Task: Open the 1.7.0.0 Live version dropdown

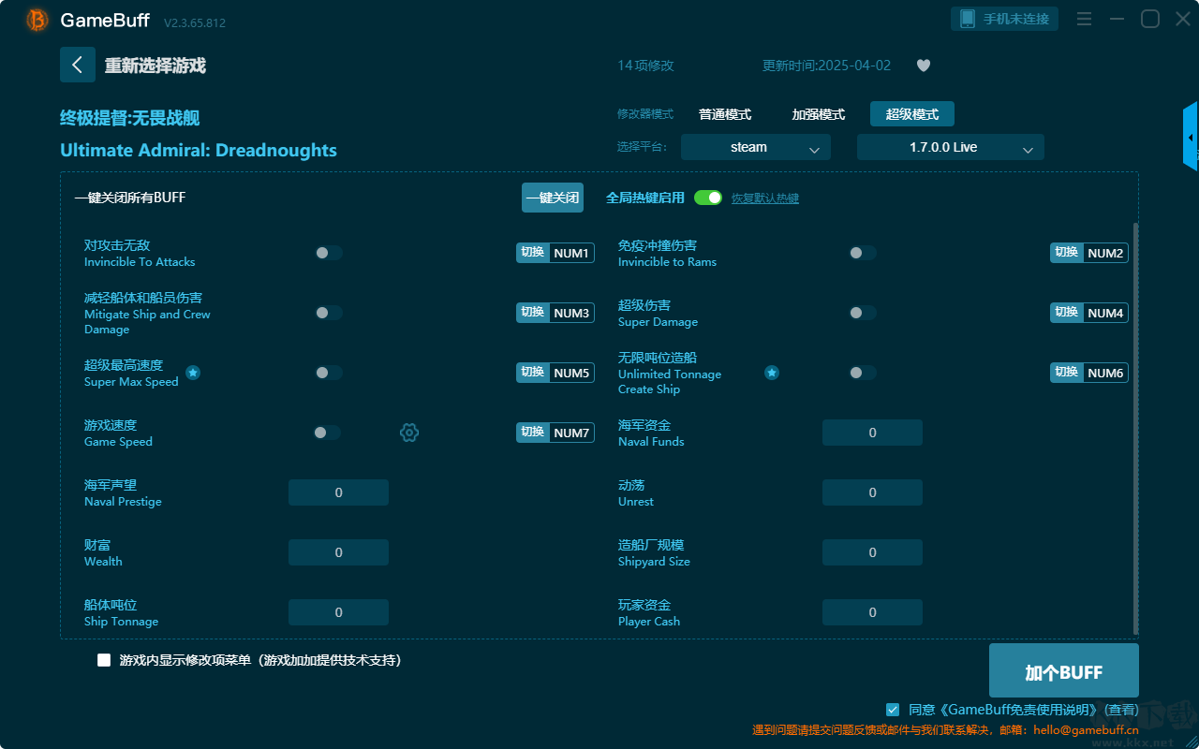Action: point(951,147)
